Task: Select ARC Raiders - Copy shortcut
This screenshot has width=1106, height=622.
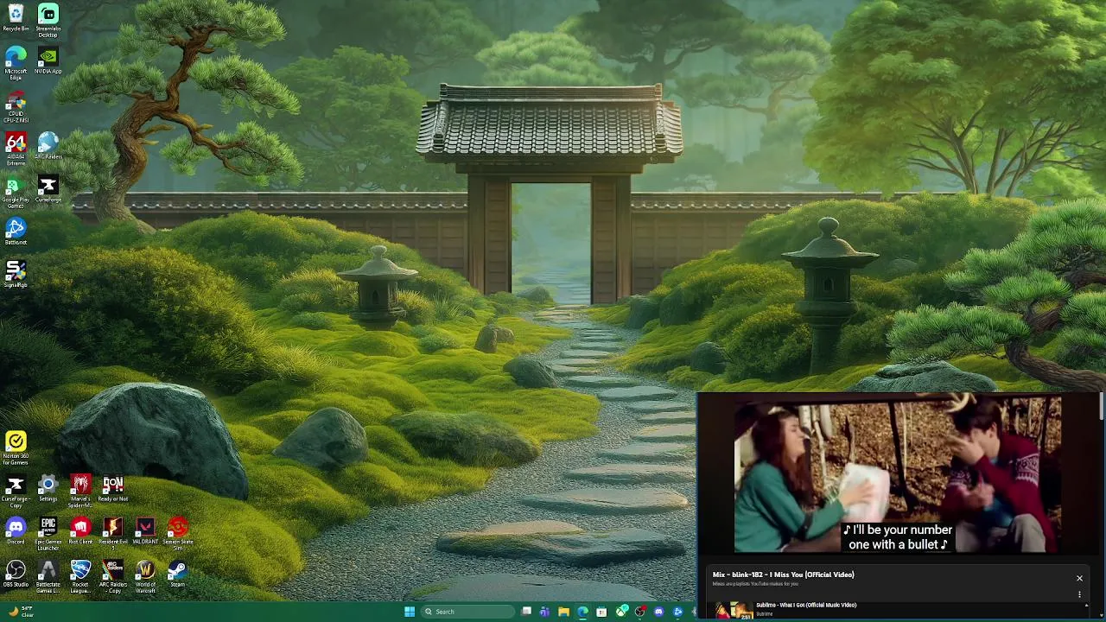Action: [x=113, y=577]
